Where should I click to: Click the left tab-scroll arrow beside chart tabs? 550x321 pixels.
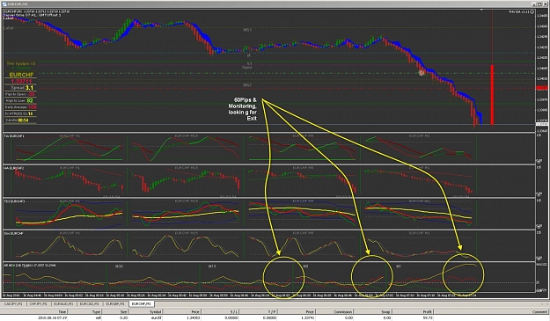pos(541,303)
